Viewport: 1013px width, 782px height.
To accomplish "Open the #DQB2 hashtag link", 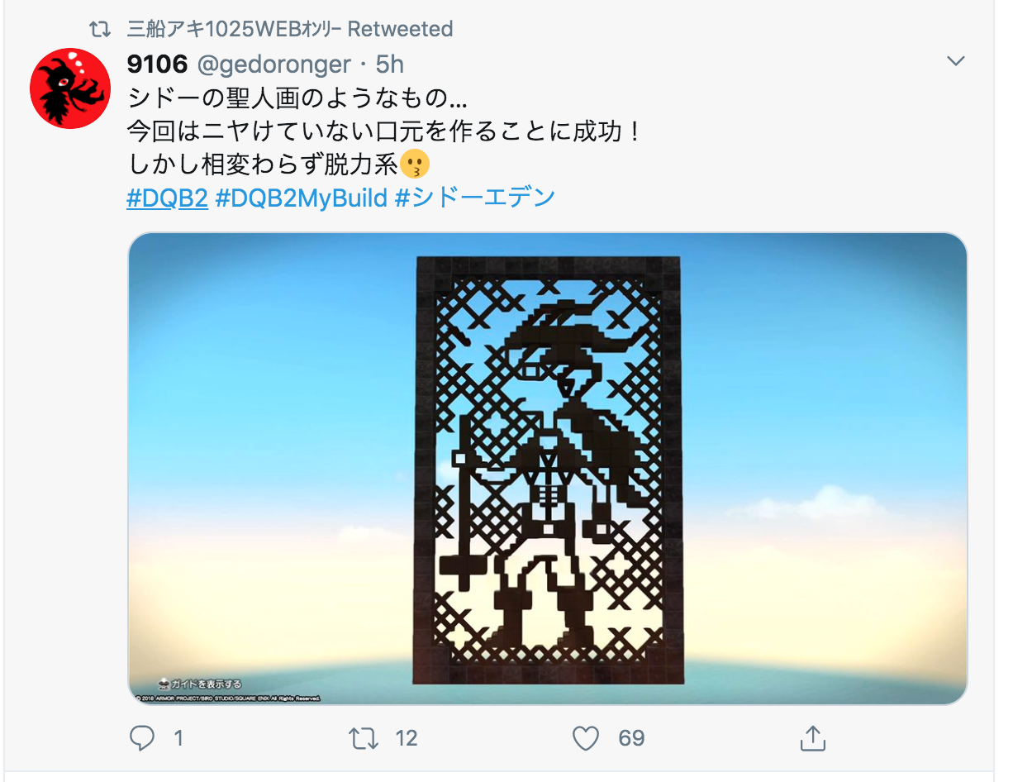I will 167,198.
